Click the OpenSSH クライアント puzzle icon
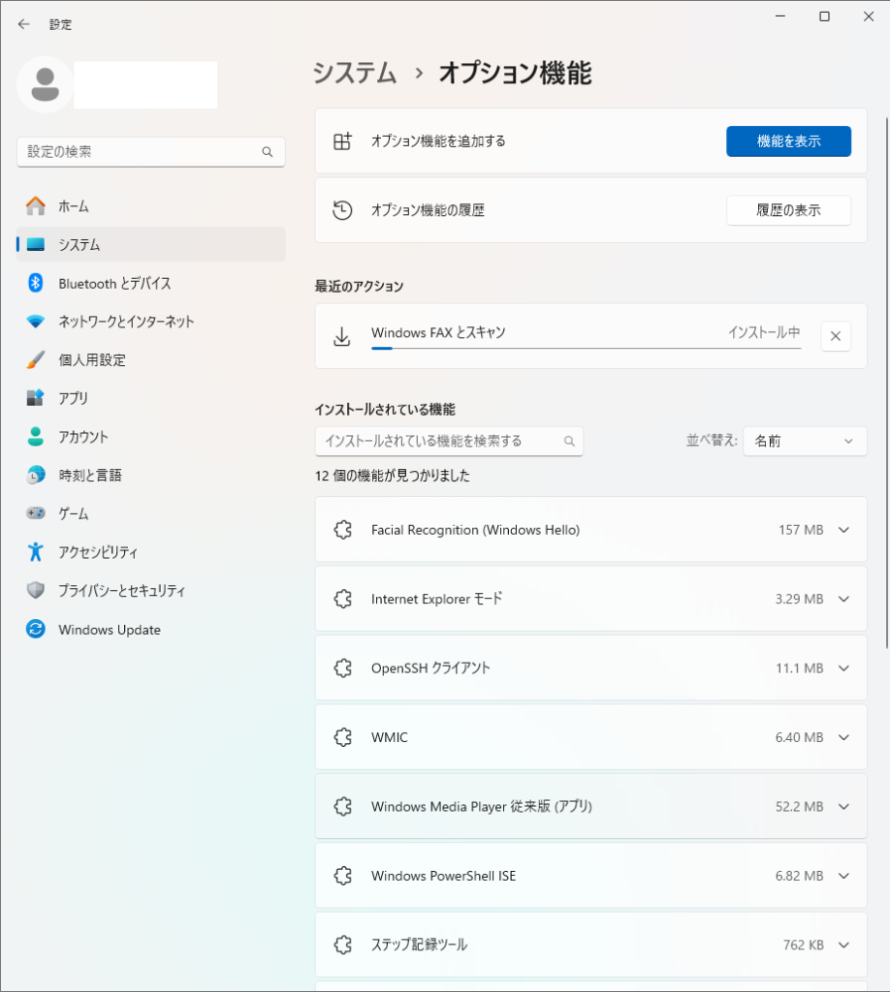Image resolution: width=890 pixels, height=992 pixels. (342, 668)
